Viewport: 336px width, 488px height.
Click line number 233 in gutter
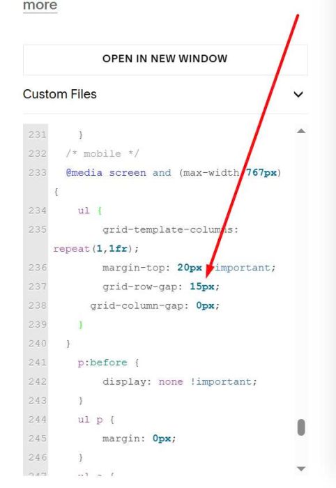coord(37,173)
